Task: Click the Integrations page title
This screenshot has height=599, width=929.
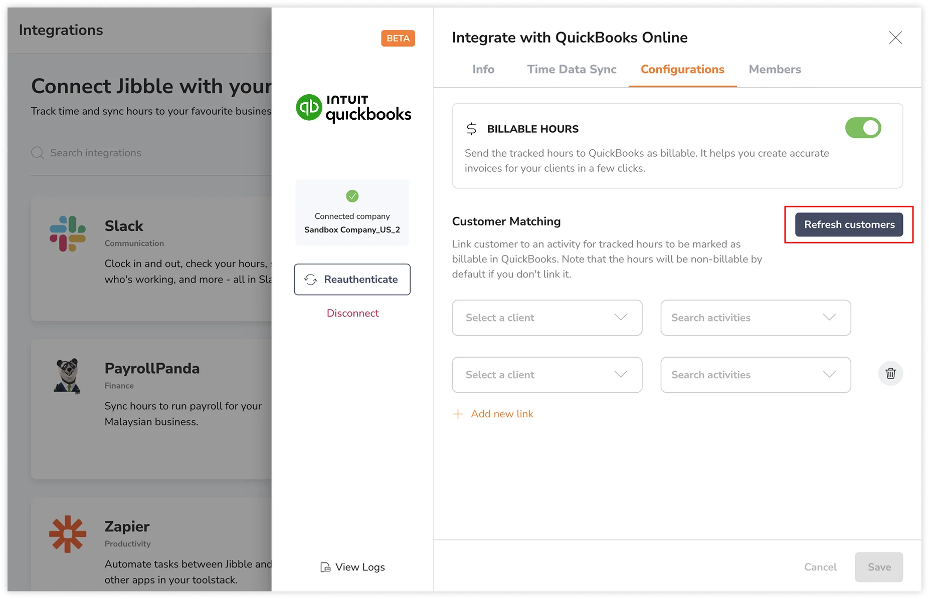Action: coord(61,30)
